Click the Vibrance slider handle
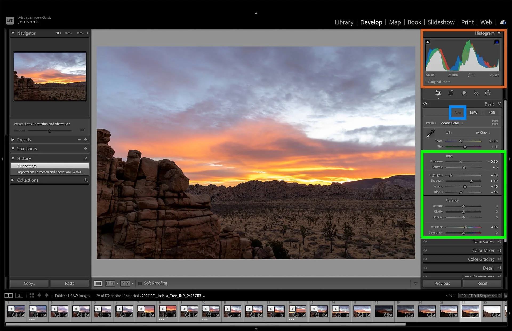This screenshot has width=512, height=331. 466,227
